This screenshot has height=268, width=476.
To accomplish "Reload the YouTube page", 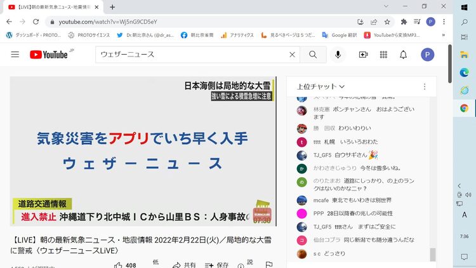I will click(x=36, y=22).
